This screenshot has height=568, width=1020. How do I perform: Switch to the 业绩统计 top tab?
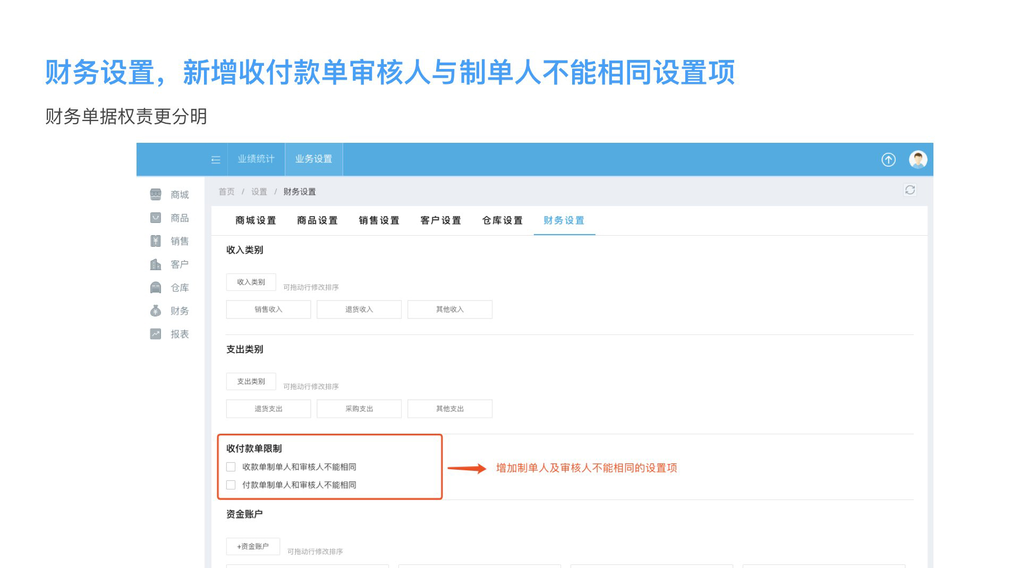coord(256,159)
